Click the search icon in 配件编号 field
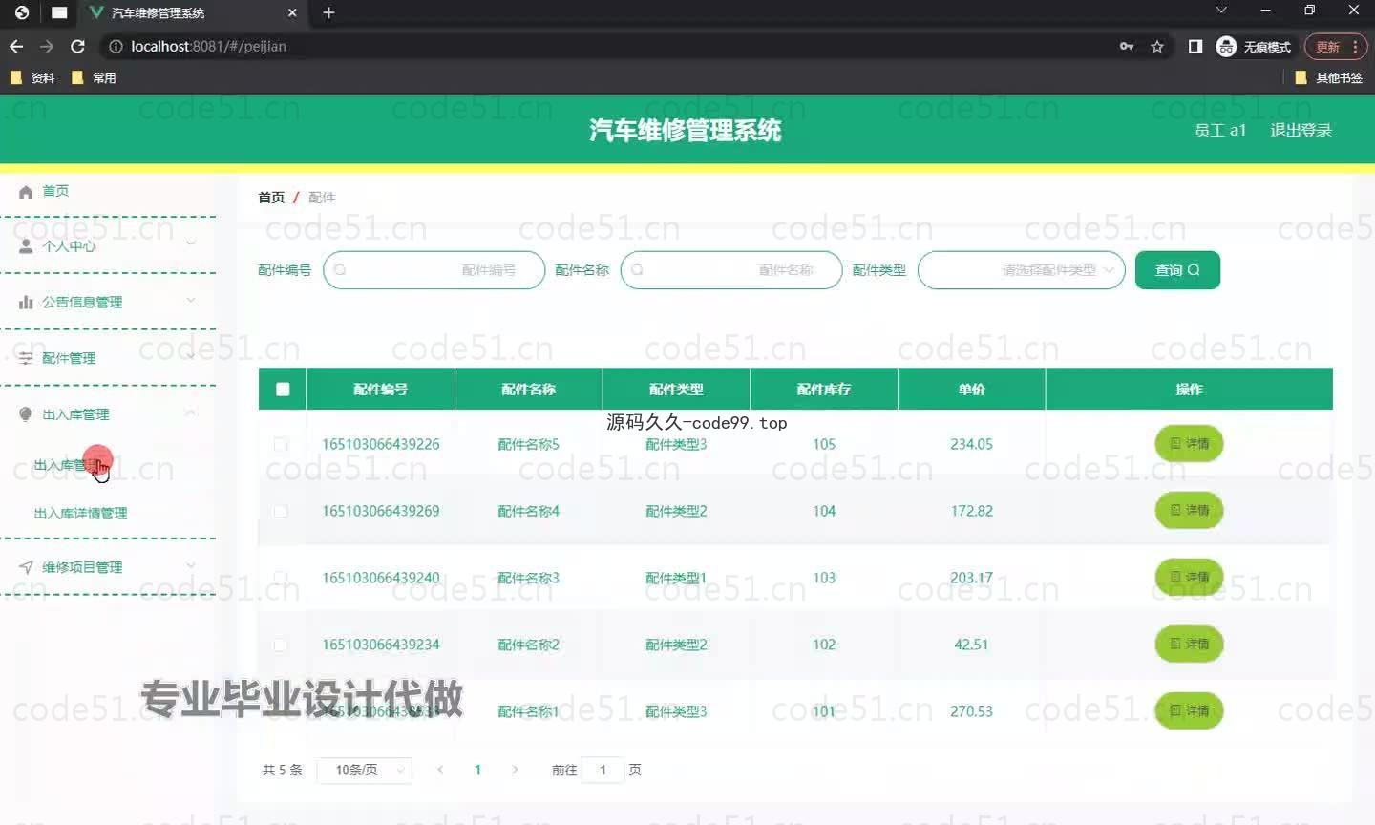 [340, 270]
